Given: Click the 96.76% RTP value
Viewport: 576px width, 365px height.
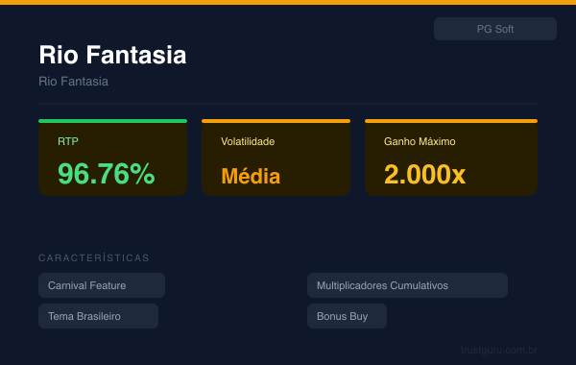Looking at the screenshot, I should 107,174.
